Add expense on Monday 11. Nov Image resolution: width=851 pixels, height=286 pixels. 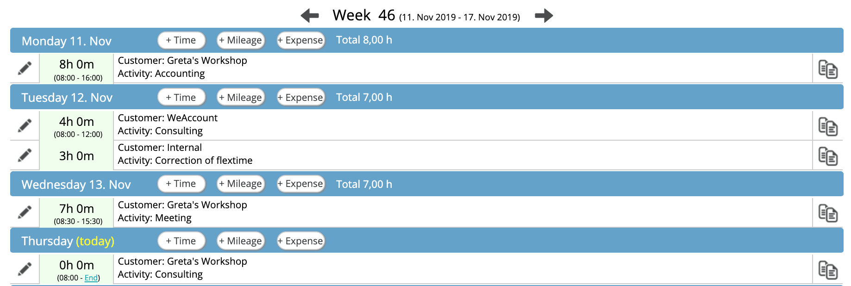coord(301,40)
